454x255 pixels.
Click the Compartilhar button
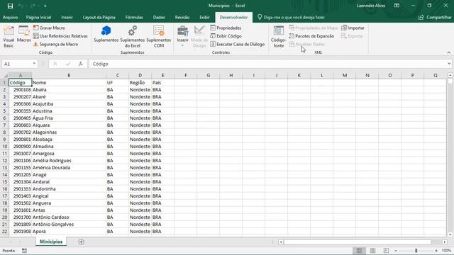click(x=435, y=17)
